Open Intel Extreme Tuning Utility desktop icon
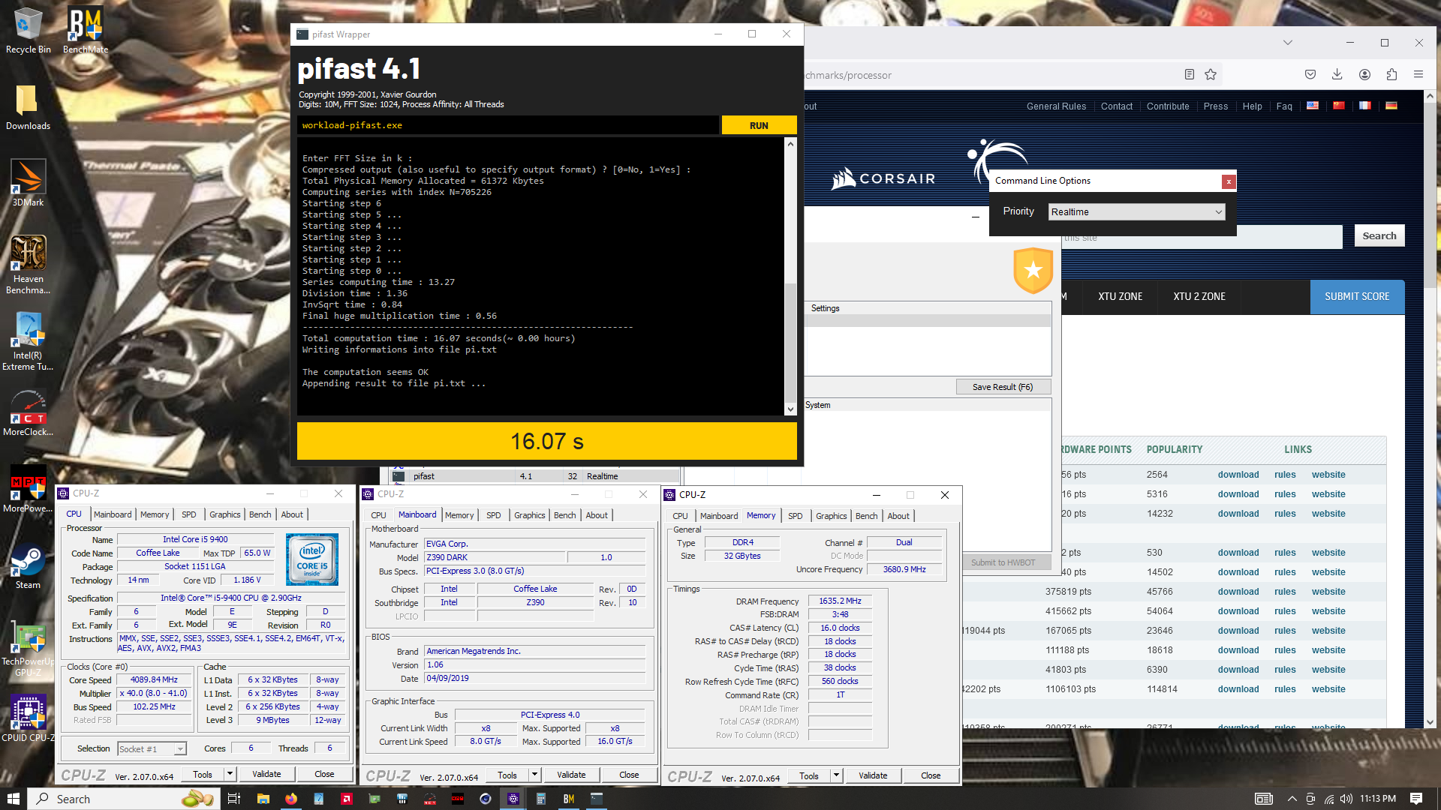The width and height of the screenshot is (1441, 810). coord(28,341)
